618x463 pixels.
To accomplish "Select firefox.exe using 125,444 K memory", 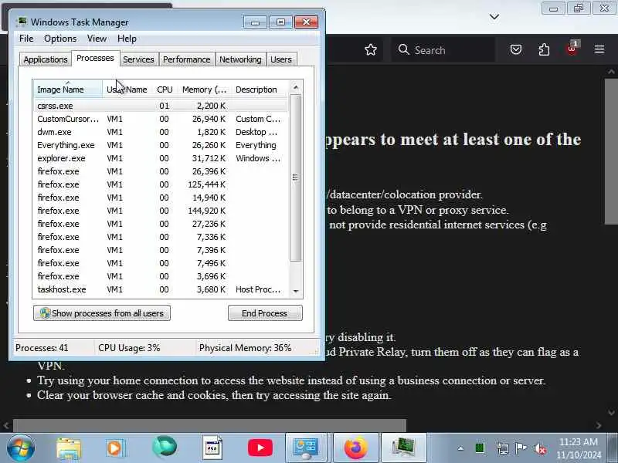I will coord(161,184).
